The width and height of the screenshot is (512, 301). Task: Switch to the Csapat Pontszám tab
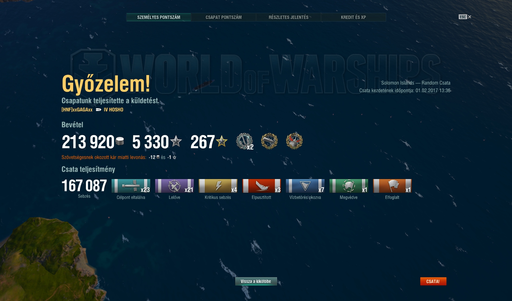pos(223,17)
